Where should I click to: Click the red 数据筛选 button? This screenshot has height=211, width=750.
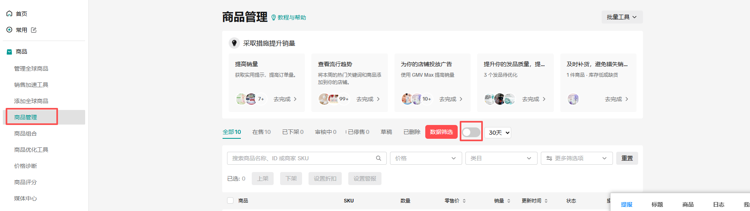pos(441,132)
